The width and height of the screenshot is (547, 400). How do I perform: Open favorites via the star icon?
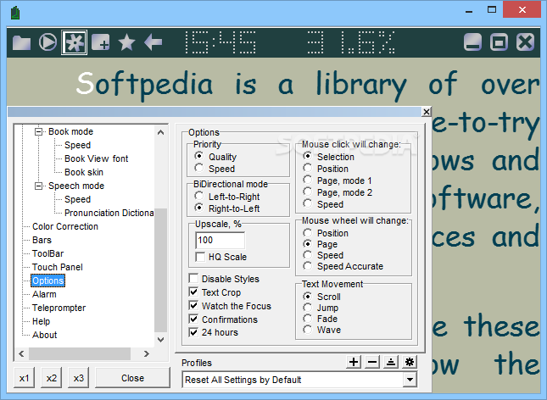point(126,42)
